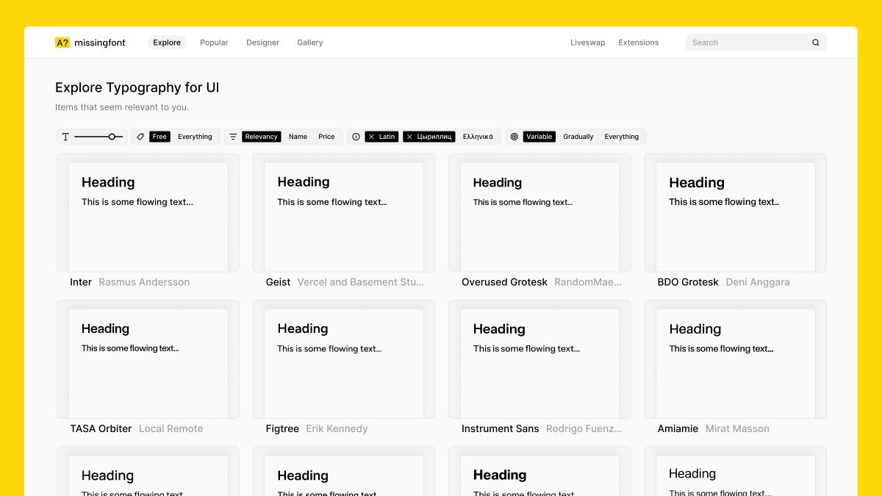The image size is (882, 496).
Task: Click "Items that seem relevant to you." text
Action: tap(122, 107)
